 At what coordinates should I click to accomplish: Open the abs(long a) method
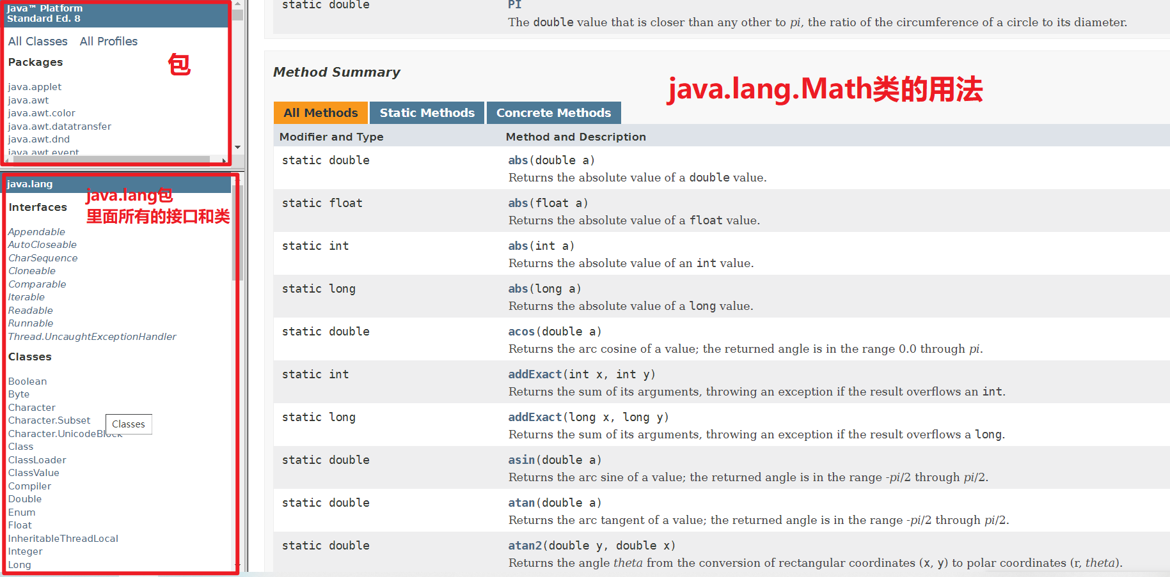(518, 289)
